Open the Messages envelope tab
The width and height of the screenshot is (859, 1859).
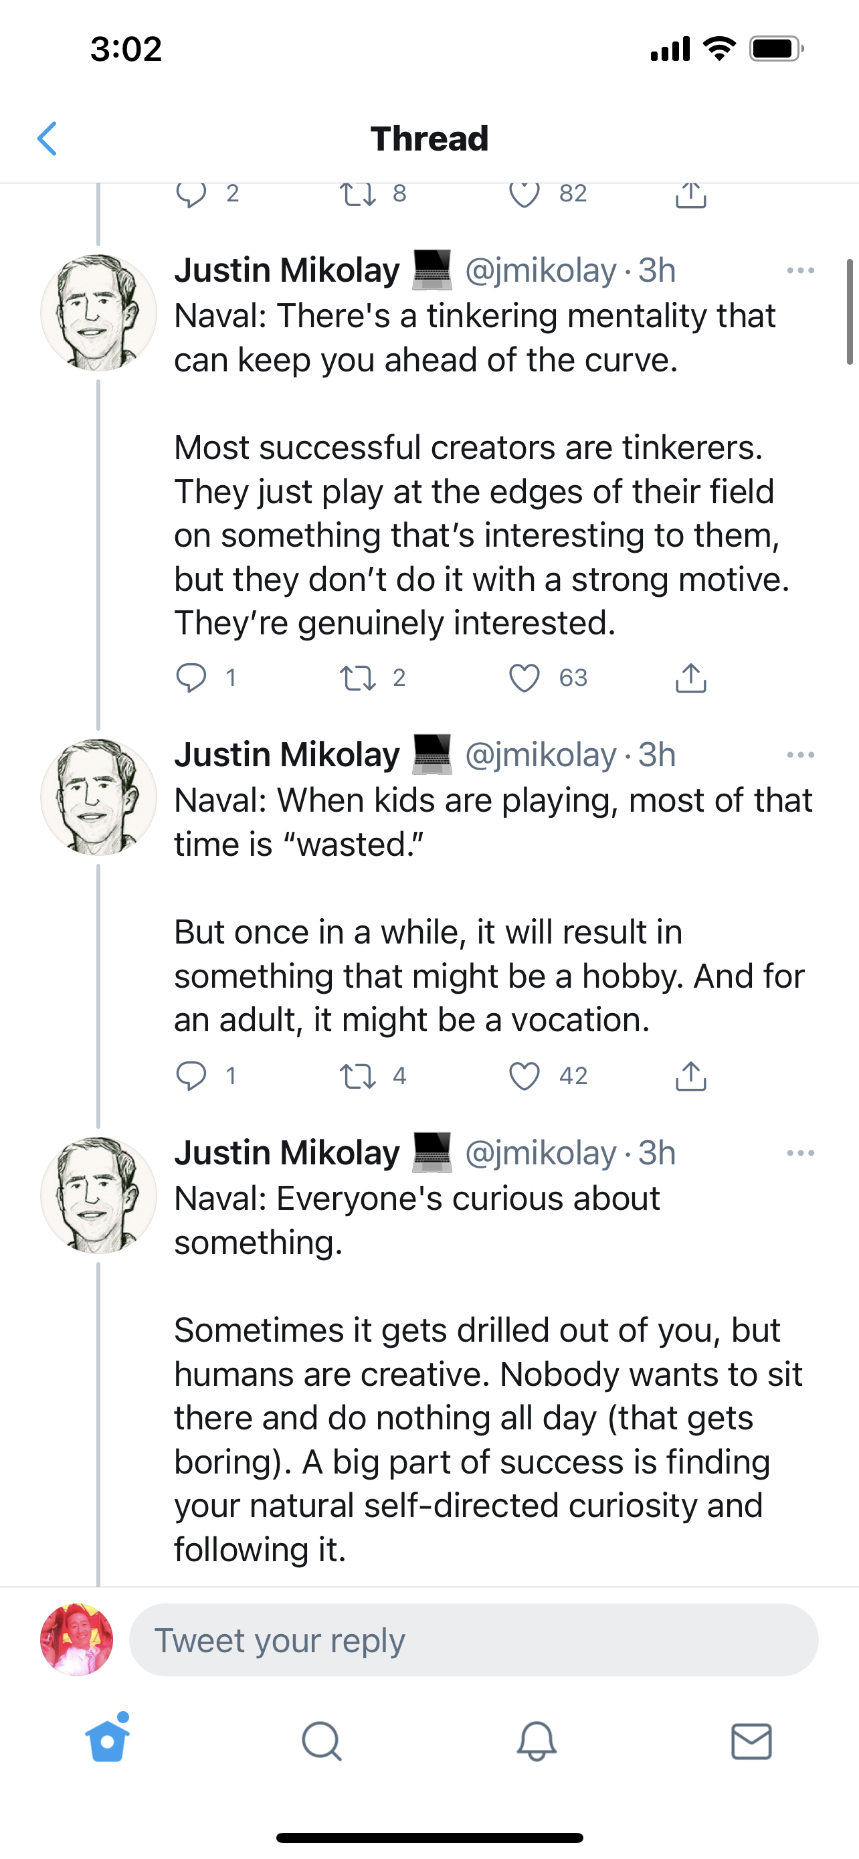751,1742
